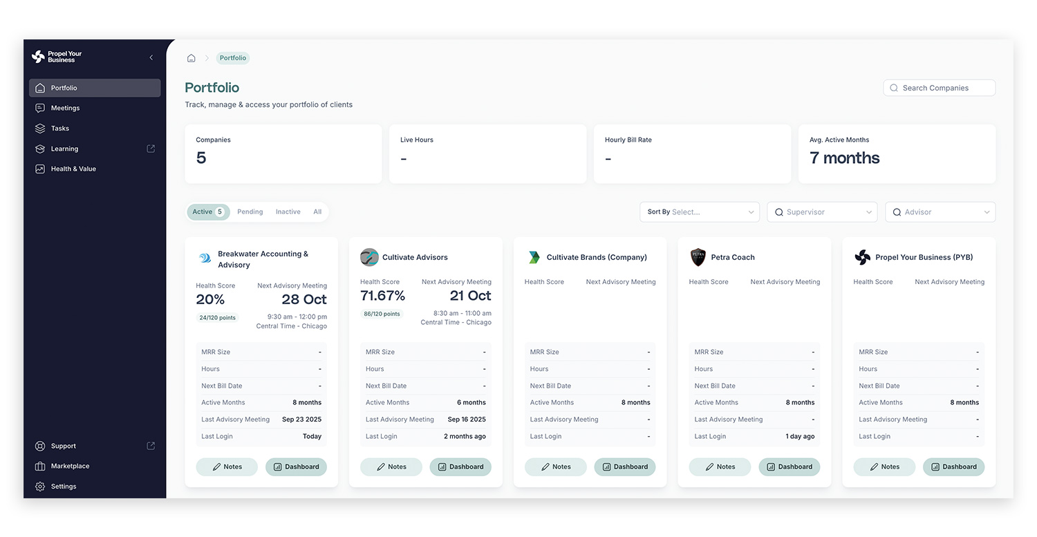Open Learning external link in sidebar
This screenshot has width=1037, height=537.
pyautogui.click(x=64, y=149)
